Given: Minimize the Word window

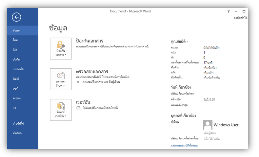Looking at the screenshot, I should 236,11.
